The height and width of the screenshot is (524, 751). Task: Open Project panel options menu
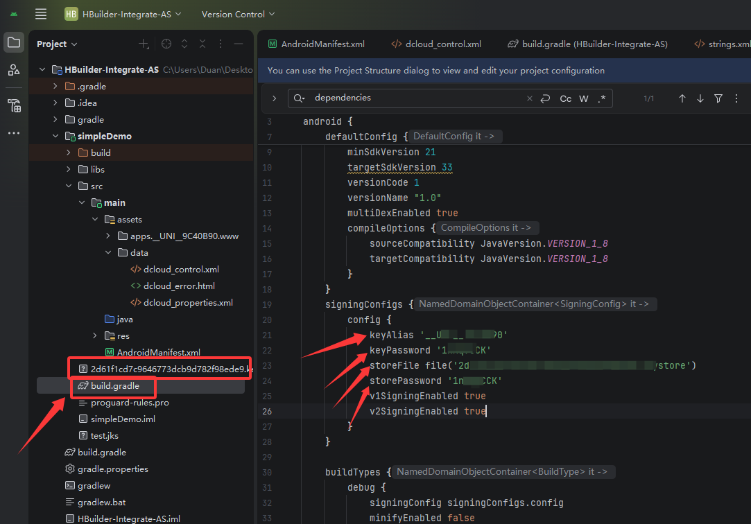point(221,44)
